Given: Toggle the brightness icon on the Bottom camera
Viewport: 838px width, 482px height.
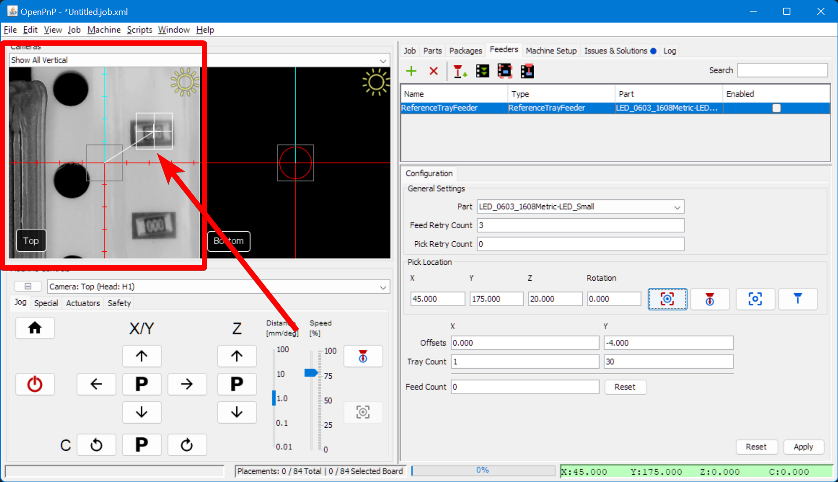Looking at the screenshot, I should pyautogui.click(x=377, y=82).
